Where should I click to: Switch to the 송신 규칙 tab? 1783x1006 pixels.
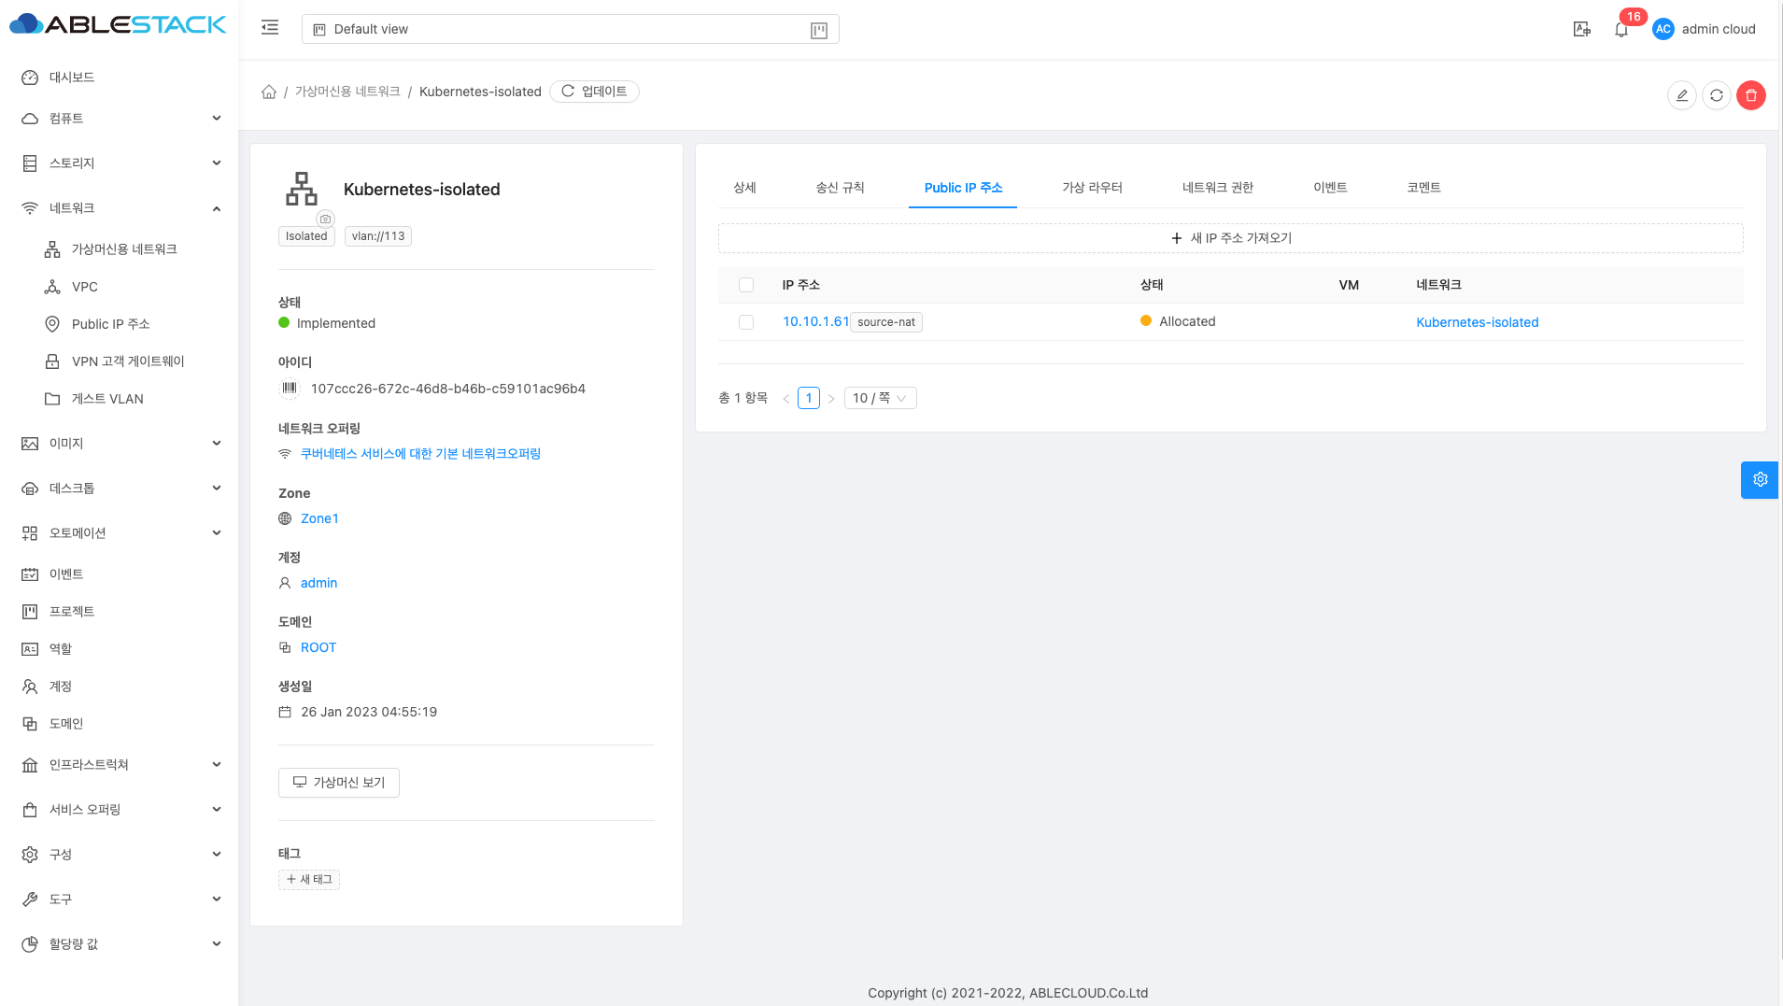(x=840, y=188)
